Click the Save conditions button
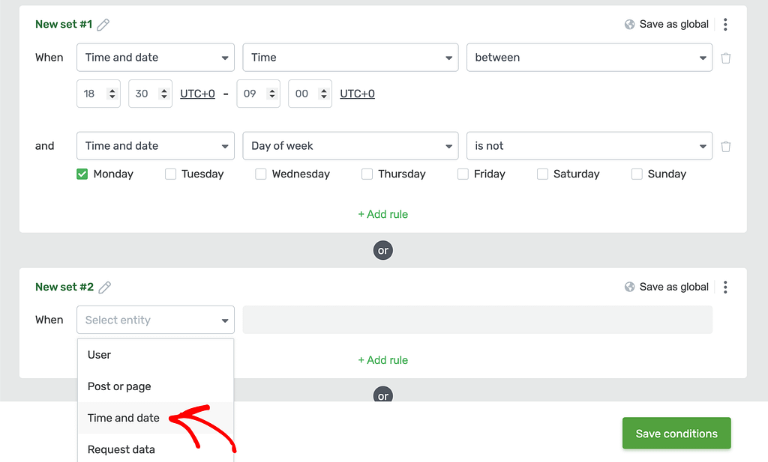768x462 pixels. [676, 433]
